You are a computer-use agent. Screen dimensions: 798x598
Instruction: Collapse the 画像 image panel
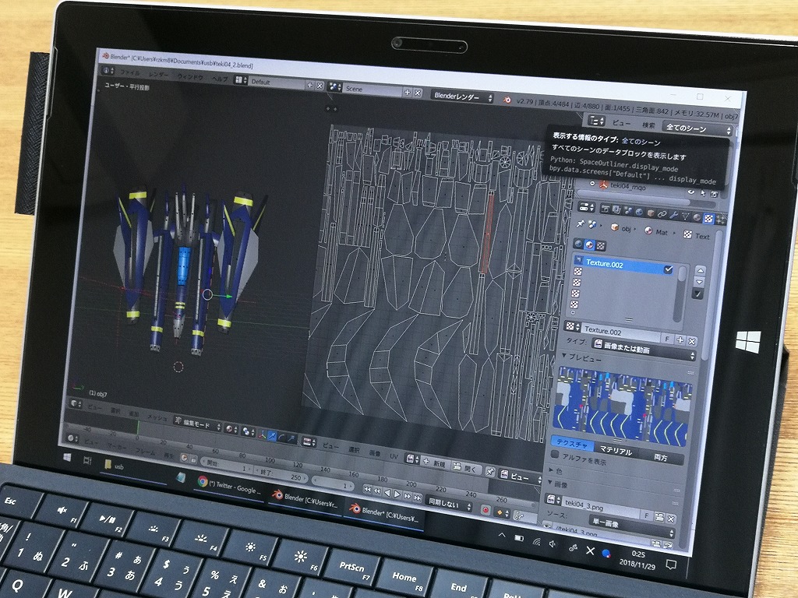tap(550, 482)
